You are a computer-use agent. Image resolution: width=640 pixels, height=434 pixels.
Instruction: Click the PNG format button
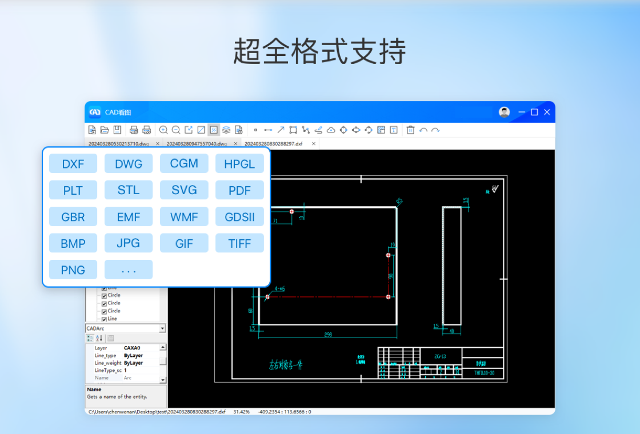click(x=73, y=270)
